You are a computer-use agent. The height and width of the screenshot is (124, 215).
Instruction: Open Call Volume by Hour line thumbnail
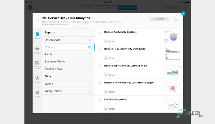(173, 104)
